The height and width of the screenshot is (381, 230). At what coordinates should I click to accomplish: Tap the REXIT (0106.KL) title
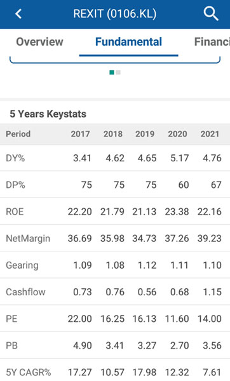pos(115,14)
